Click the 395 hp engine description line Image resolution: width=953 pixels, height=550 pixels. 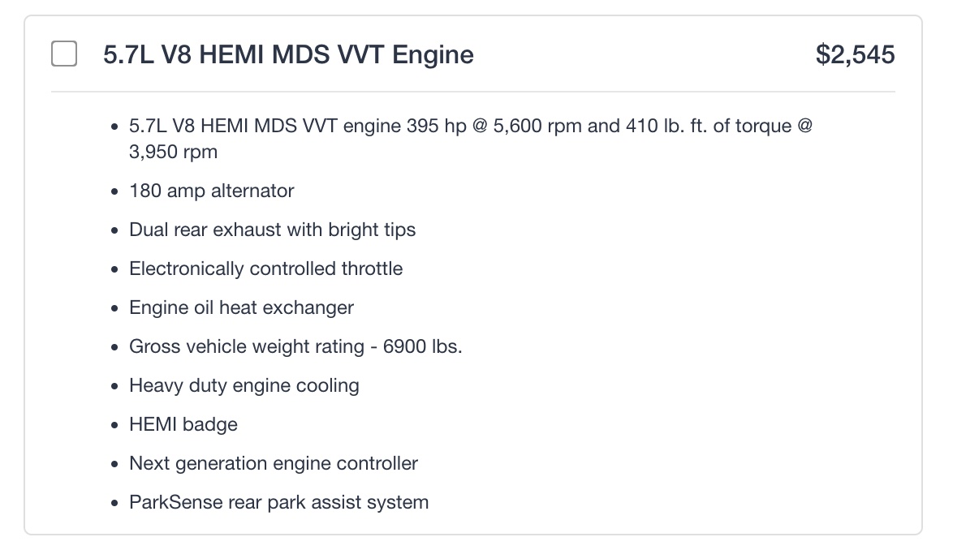(471, 127)
